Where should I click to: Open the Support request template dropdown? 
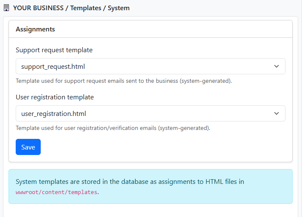pyautogui.click(x=151, y=66)
